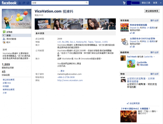Screen dimensions: 163x124
Task: Click the Facebook logo in the header
Action: (x=9, y=3)
